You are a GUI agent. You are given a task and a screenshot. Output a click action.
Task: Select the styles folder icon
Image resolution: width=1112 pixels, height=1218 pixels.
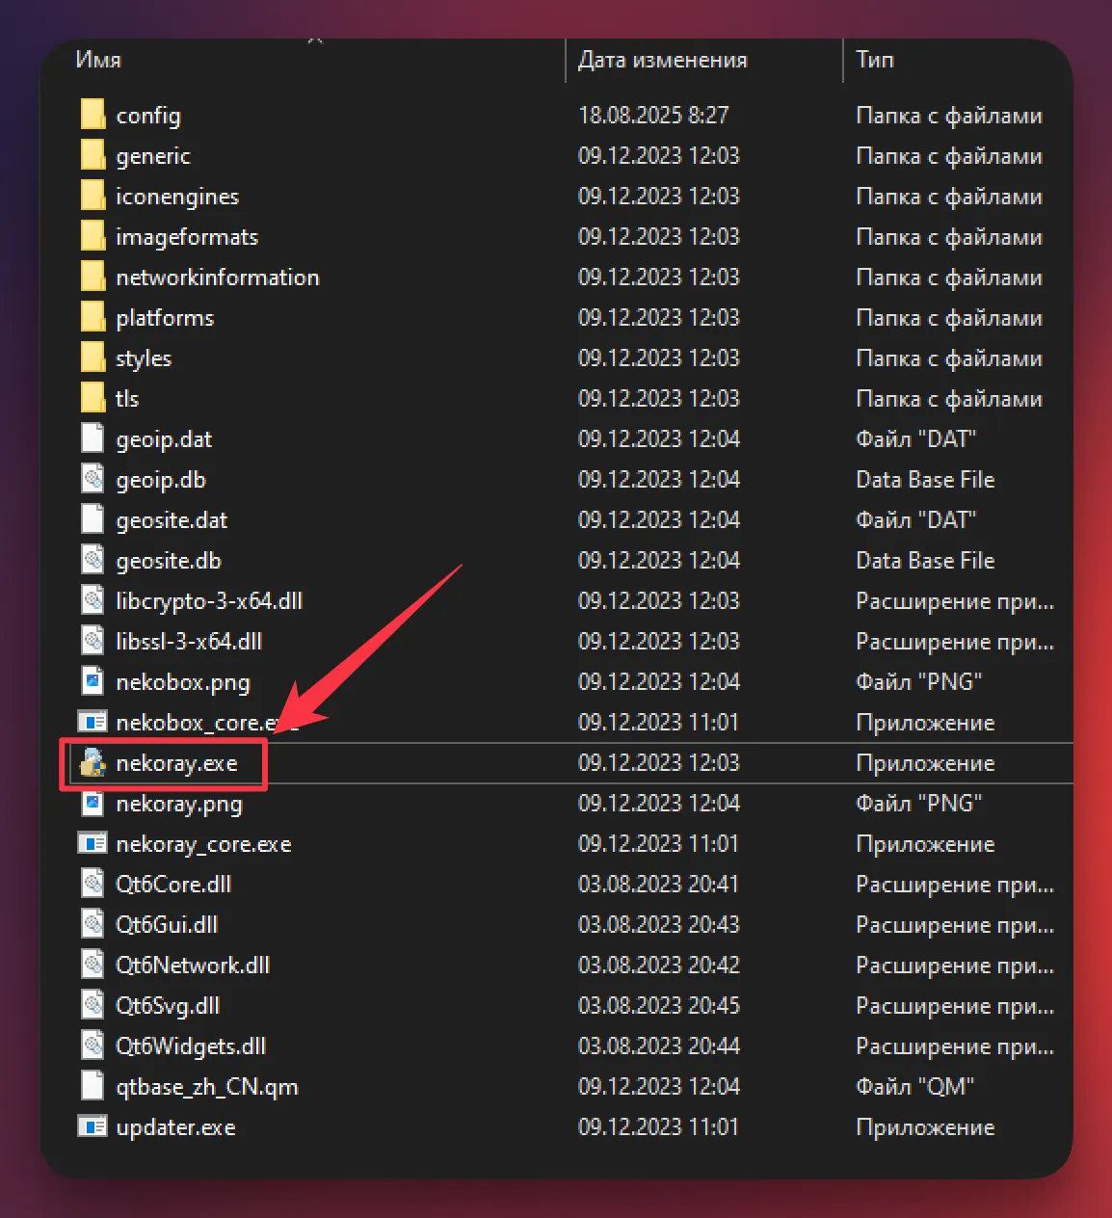93,357
